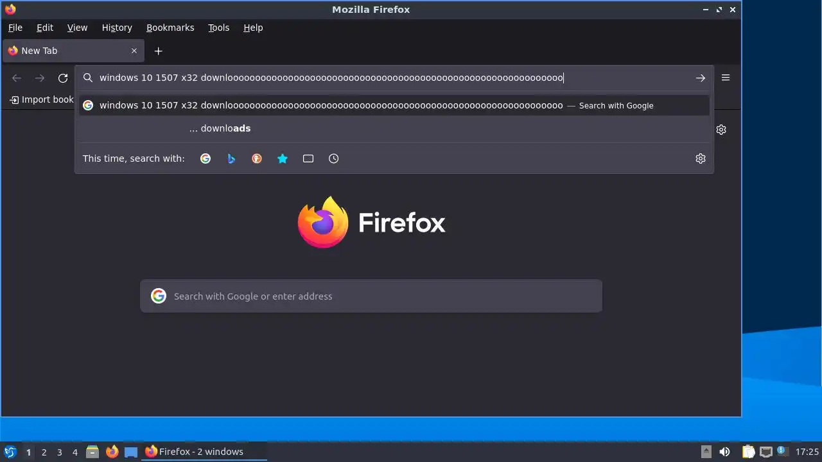
Task: Select the '... downloads' suggestion
Action: [394, 128]
